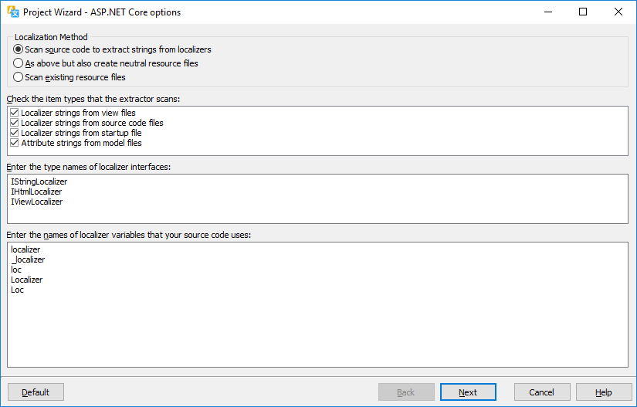Click the '_localizer' variable name entry
The image size is (637, 407).
[28, 259]
